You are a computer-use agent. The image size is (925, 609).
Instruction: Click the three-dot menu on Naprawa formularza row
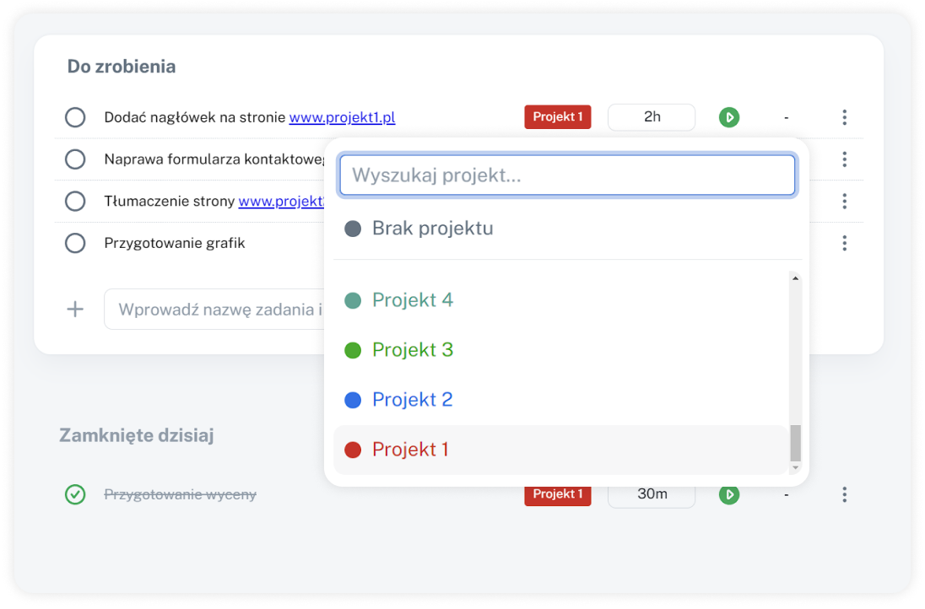[x=844, y=159]
